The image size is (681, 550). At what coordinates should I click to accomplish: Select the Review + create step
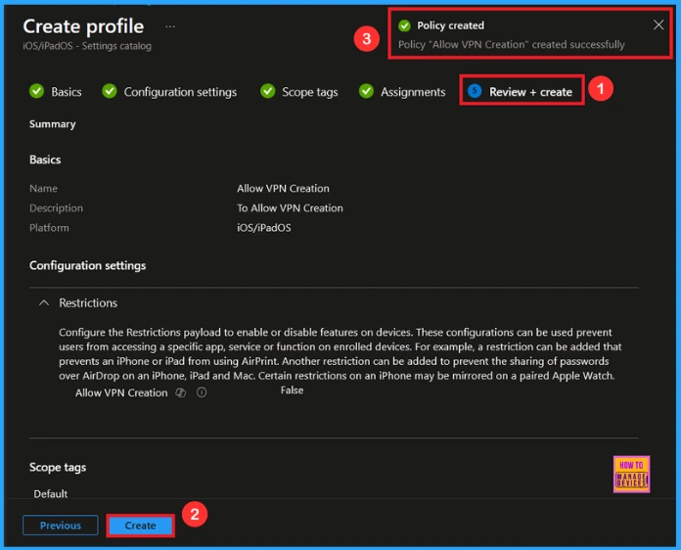[x=530, y=91]
